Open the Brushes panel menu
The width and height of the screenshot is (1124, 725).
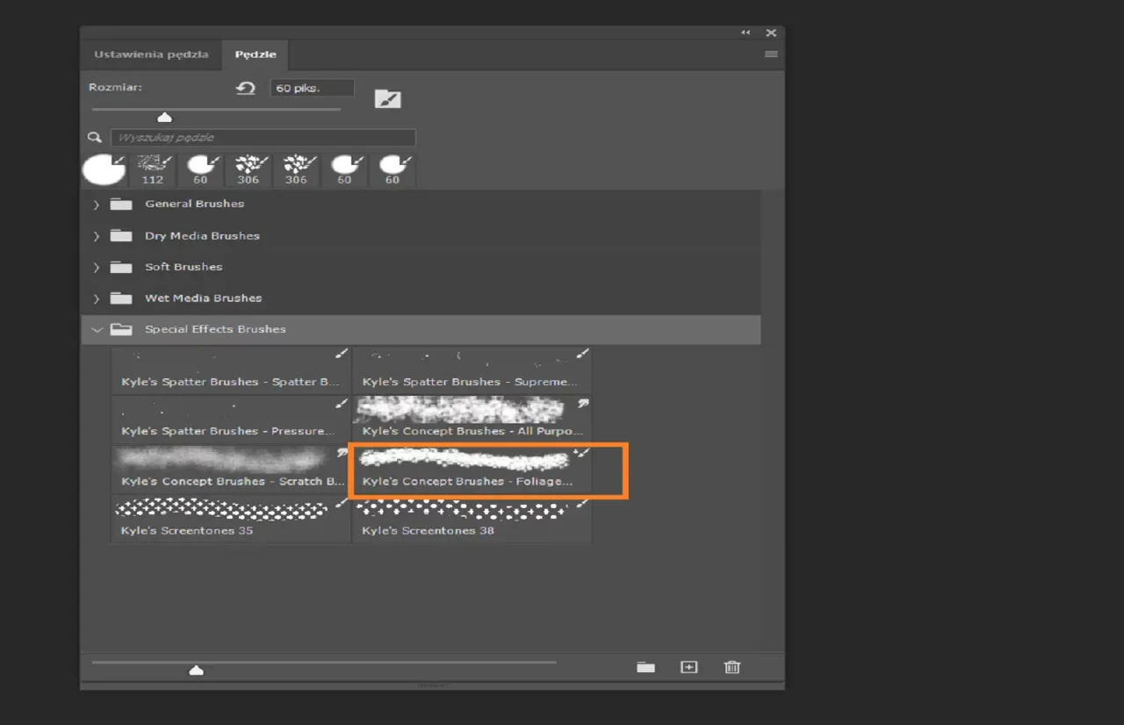click(770, 54)
